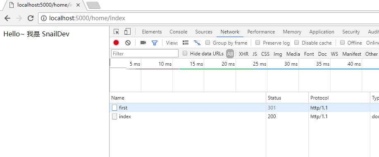Click http/1.1 protocol in the first row
Viewport: 379px width, 157px height.
point(319,108)
